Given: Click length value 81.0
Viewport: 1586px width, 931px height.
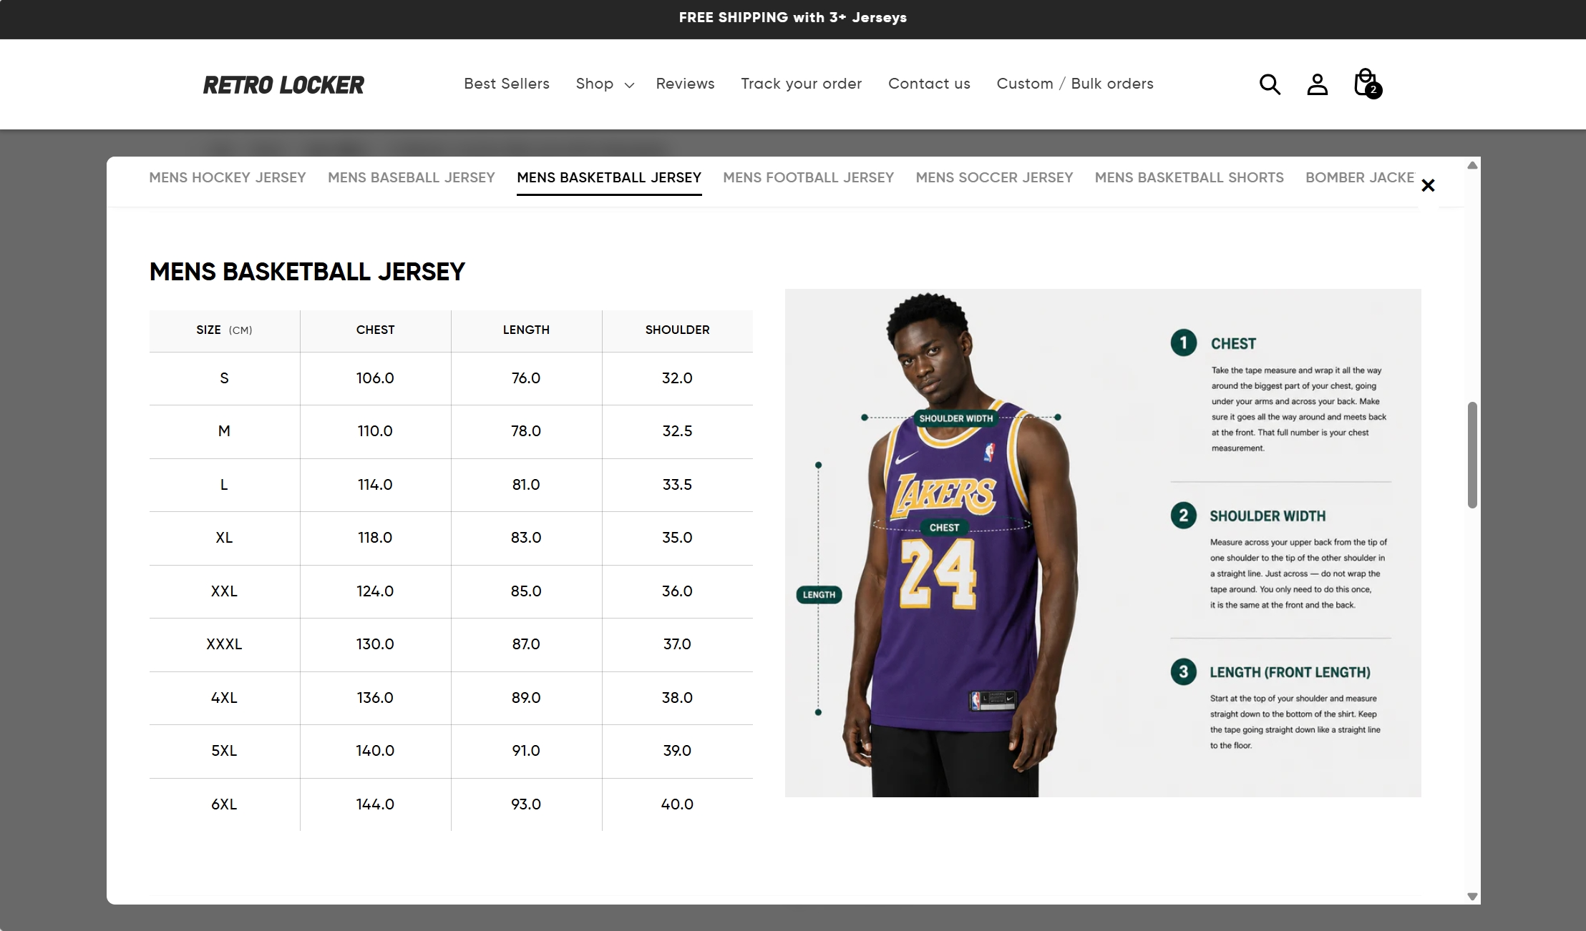Looking at the screenshot, I should (x=526, y=485).
